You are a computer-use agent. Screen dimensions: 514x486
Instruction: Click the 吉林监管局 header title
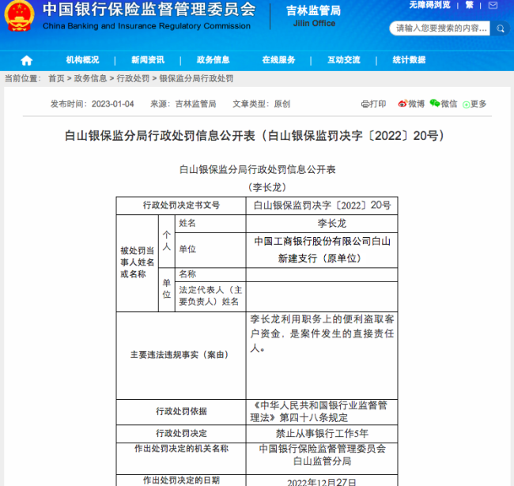coord(313,11)
